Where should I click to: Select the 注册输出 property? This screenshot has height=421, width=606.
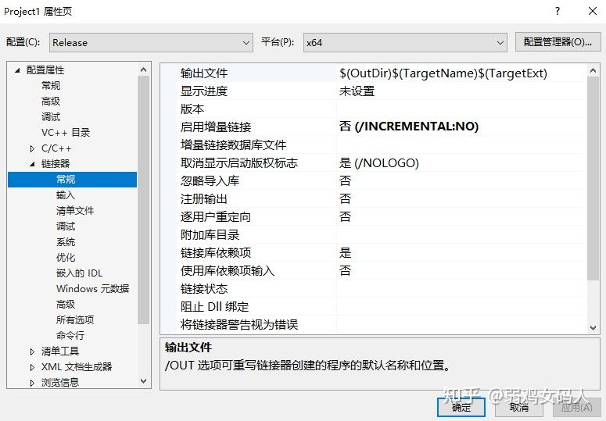tap(203, 198)
